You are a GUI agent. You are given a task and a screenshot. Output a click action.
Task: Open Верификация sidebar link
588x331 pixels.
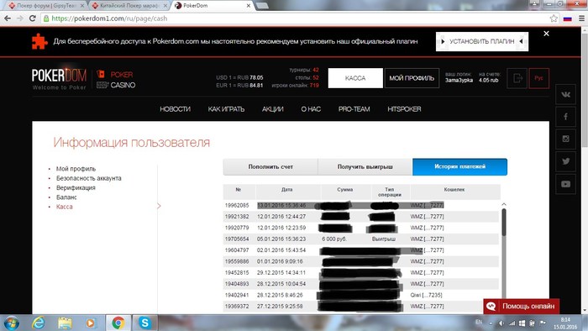(76, 188)
